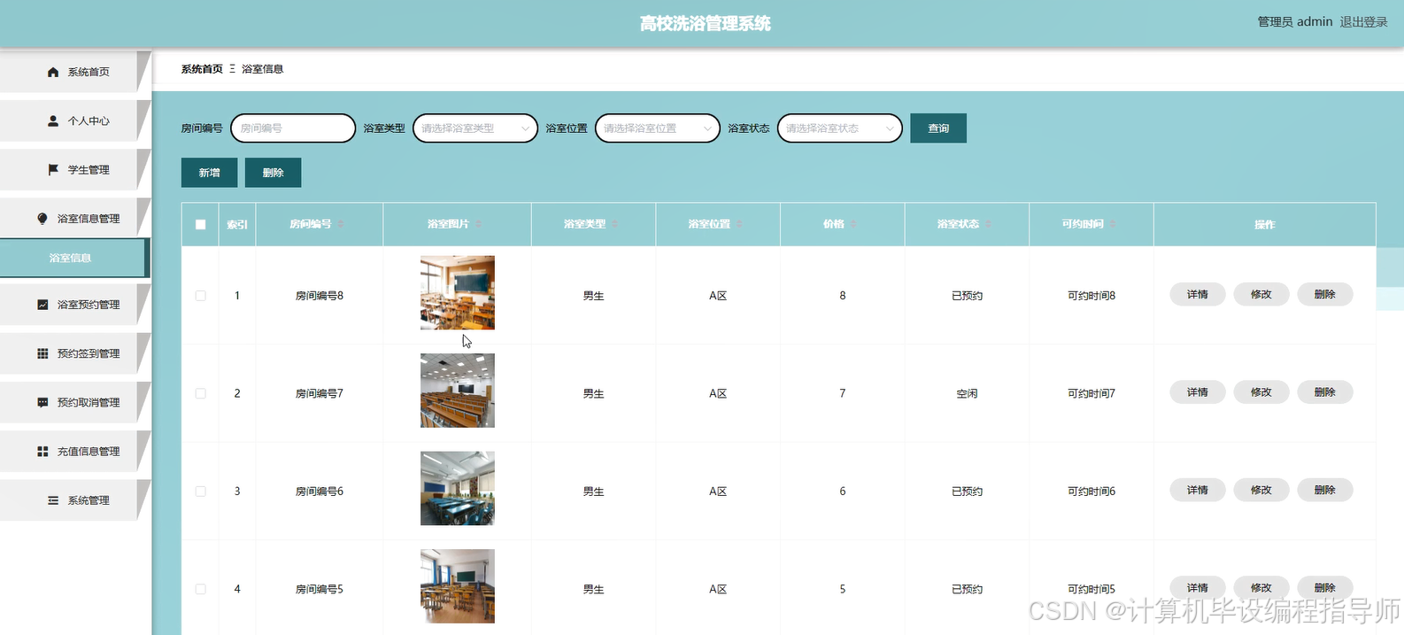Click 删除 for 房间编号6

tap(1325, 490)
